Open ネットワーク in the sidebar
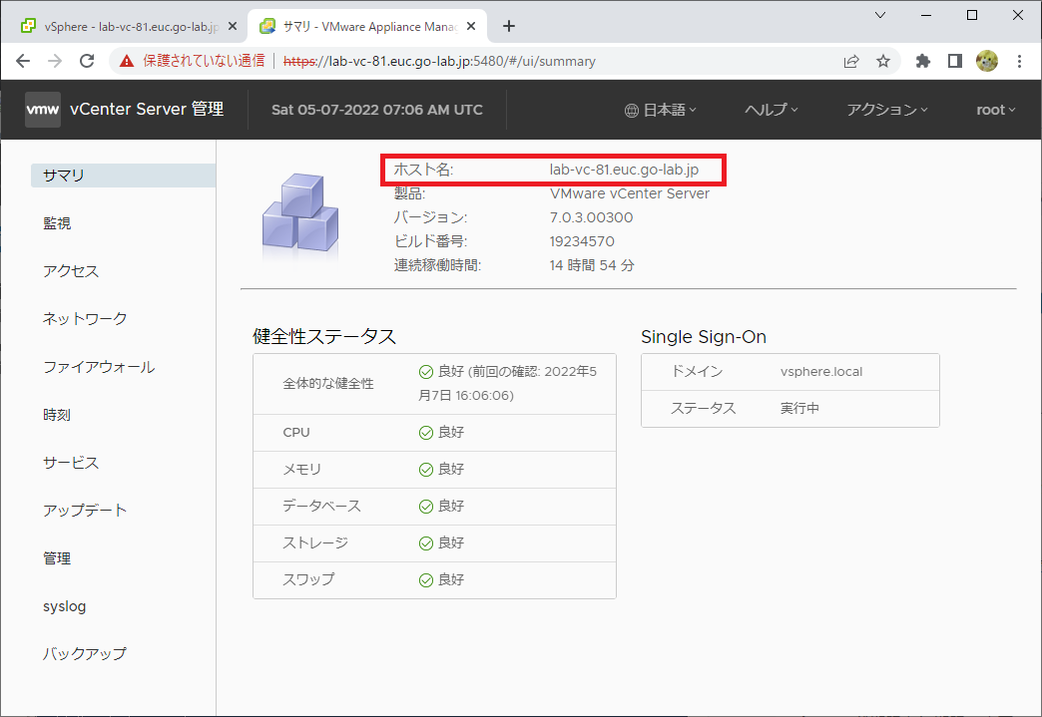The width and height of the screenshot is (1042, 717). (x=85, y=319)
